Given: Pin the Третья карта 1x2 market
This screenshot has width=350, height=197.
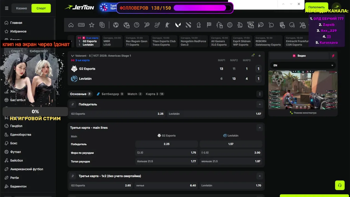Looking at the screenshot, I should pos(73,176).
